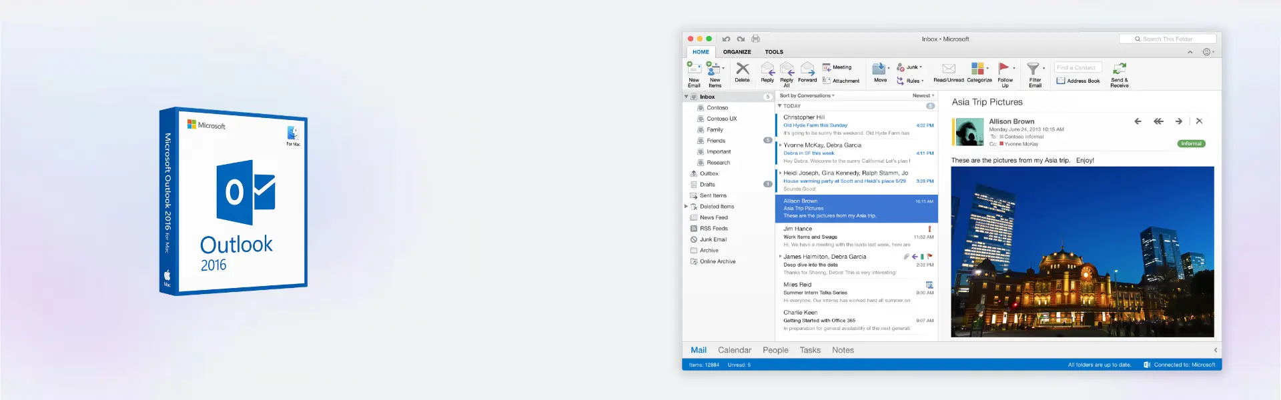Reply with a Meeting
The image size is (1281, 400).
tap(837, 67)
